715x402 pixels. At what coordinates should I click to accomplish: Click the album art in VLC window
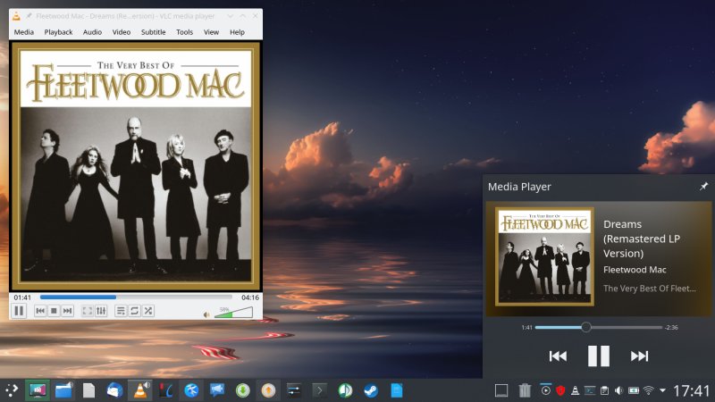(x=136, y=166)
